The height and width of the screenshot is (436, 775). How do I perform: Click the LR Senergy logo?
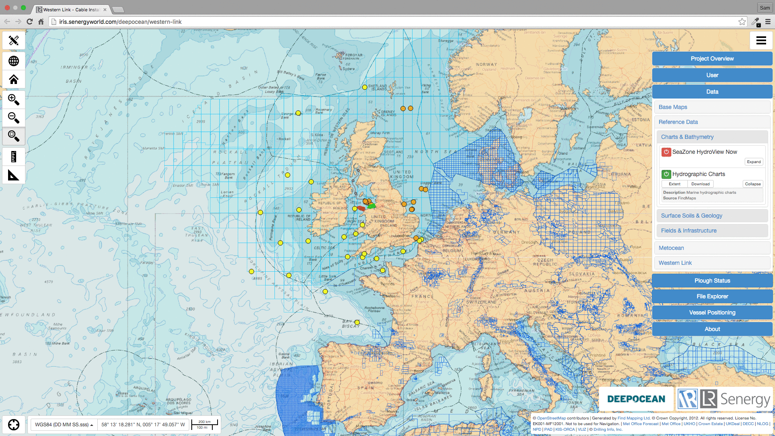click(725, 399)
